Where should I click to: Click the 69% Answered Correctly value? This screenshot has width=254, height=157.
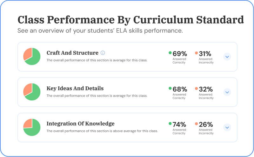180,54
